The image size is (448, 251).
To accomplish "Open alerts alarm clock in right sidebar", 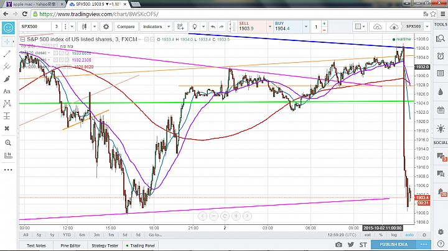I will coord(441,56).
